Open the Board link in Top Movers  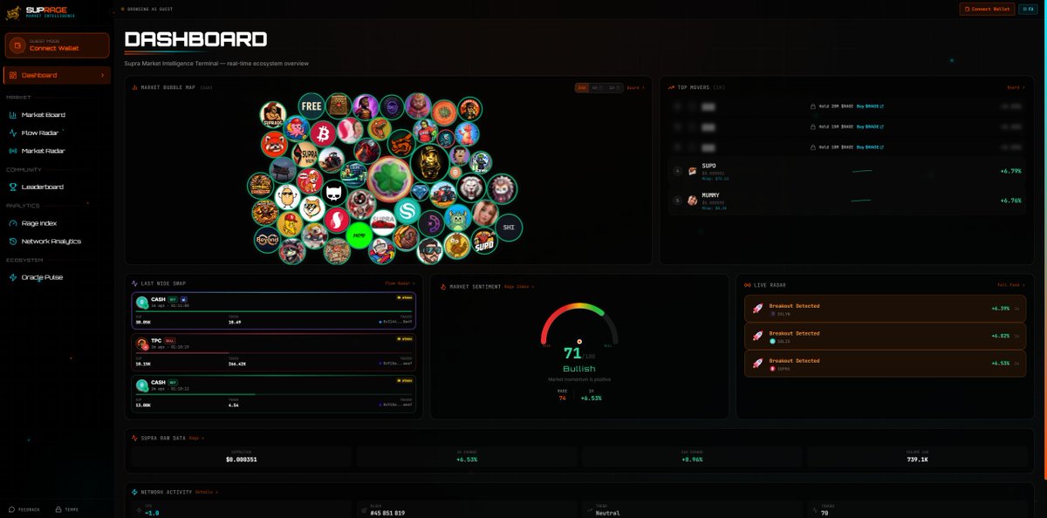pos(1016,87)
